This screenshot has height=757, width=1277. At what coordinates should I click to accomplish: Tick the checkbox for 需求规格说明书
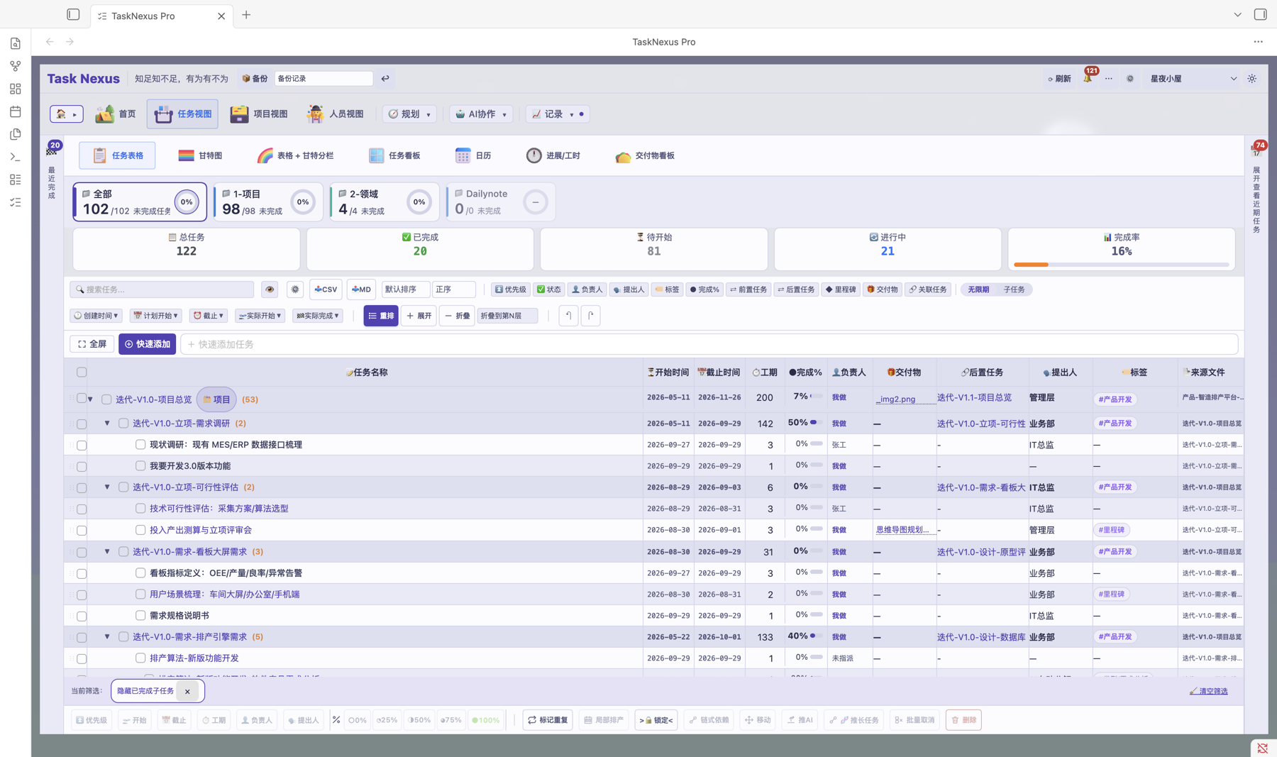(140, 616)
